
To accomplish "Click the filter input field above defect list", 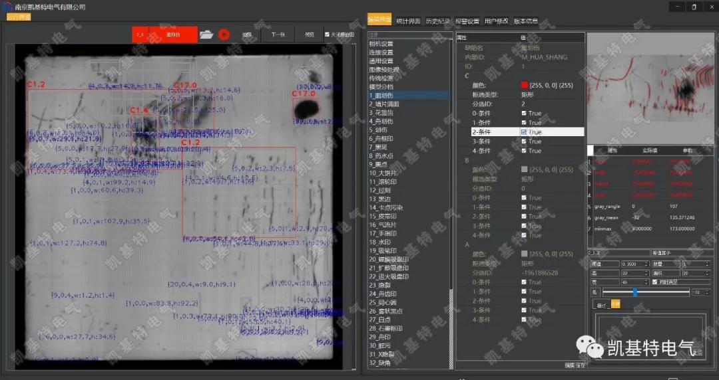I will (407, 35).
